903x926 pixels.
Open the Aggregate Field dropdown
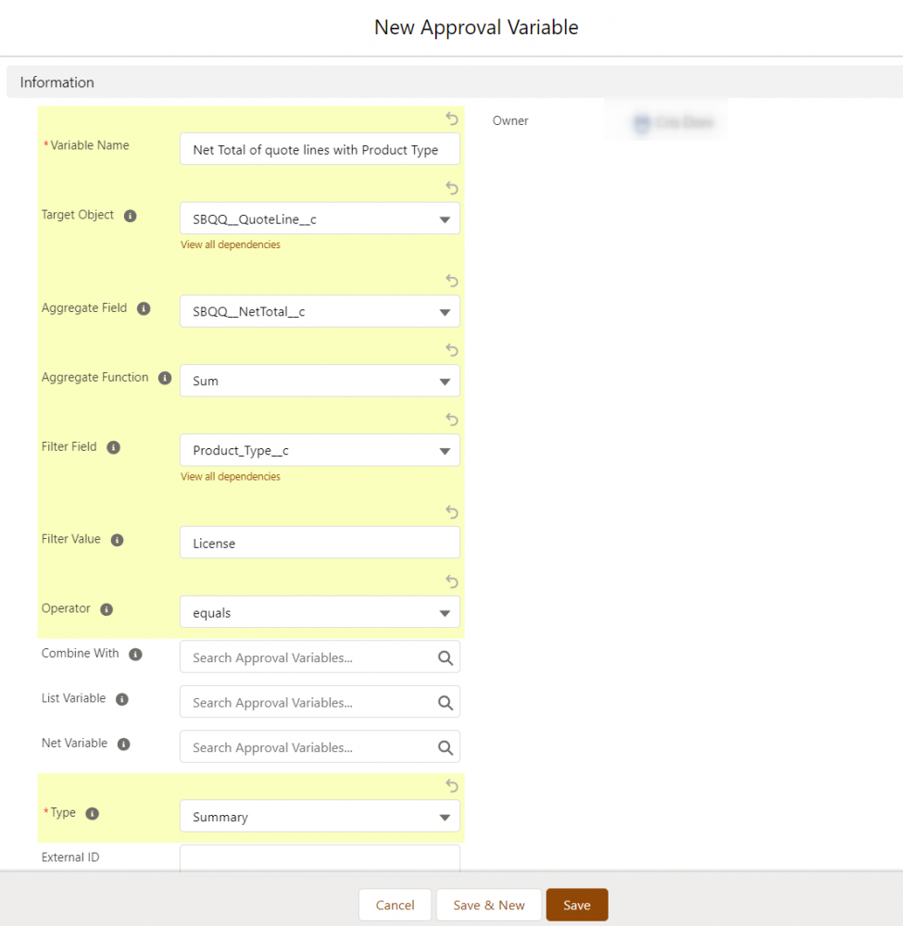(x=320, y=311)
